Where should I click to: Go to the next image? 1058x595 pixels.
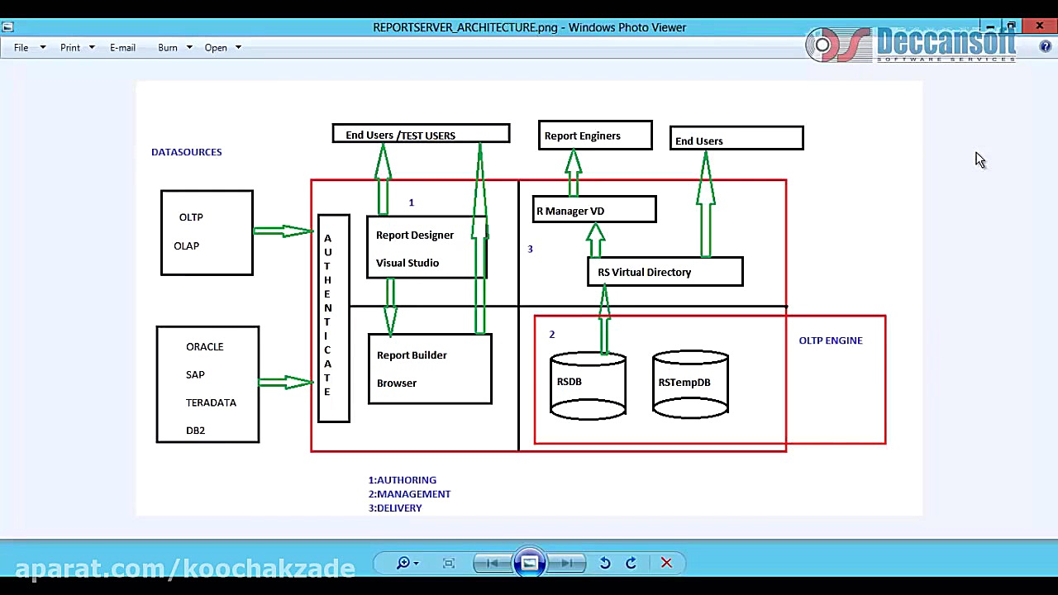tap(567, 563)
